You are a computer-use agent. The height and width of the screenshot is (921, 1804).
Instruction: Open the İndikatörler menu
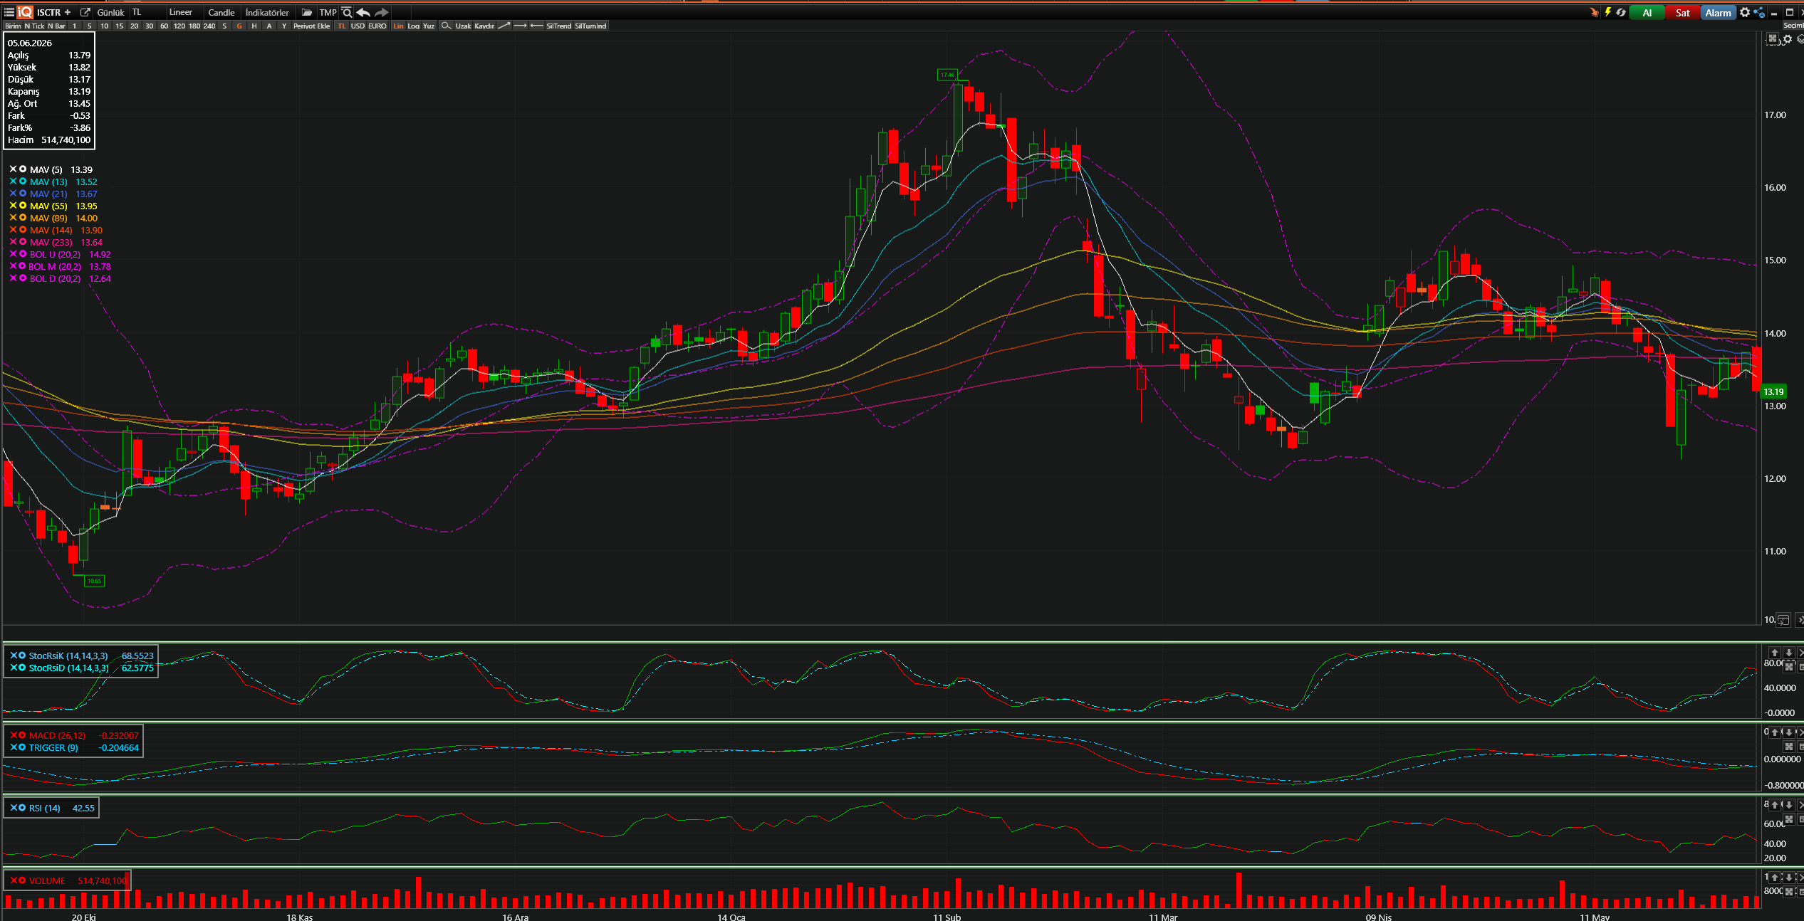coord(267,12)
